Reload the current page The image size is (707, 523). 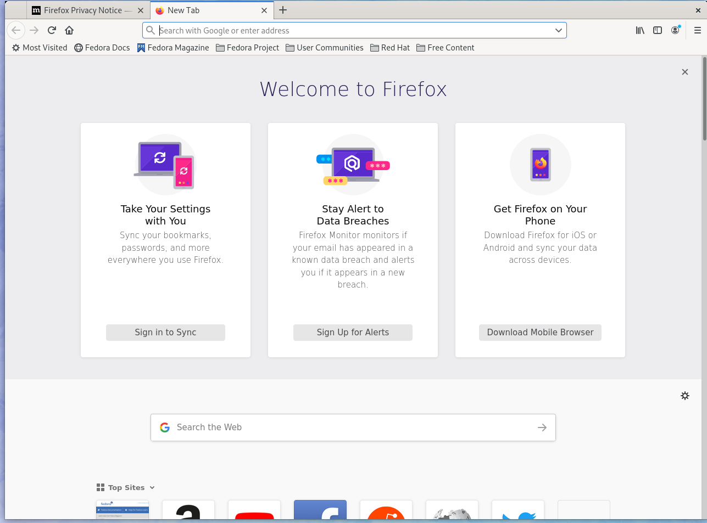coord(52,30)
